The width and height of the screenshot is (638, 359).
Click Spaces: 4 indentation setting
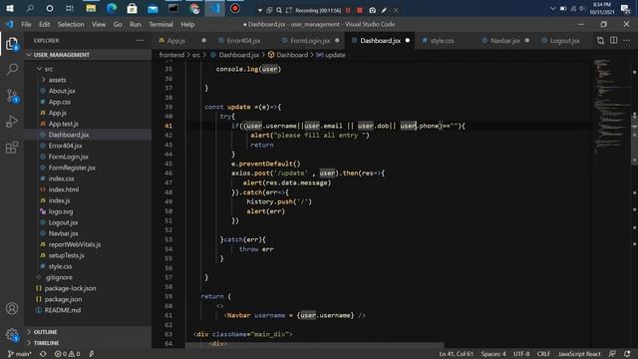tap(493, 354)
